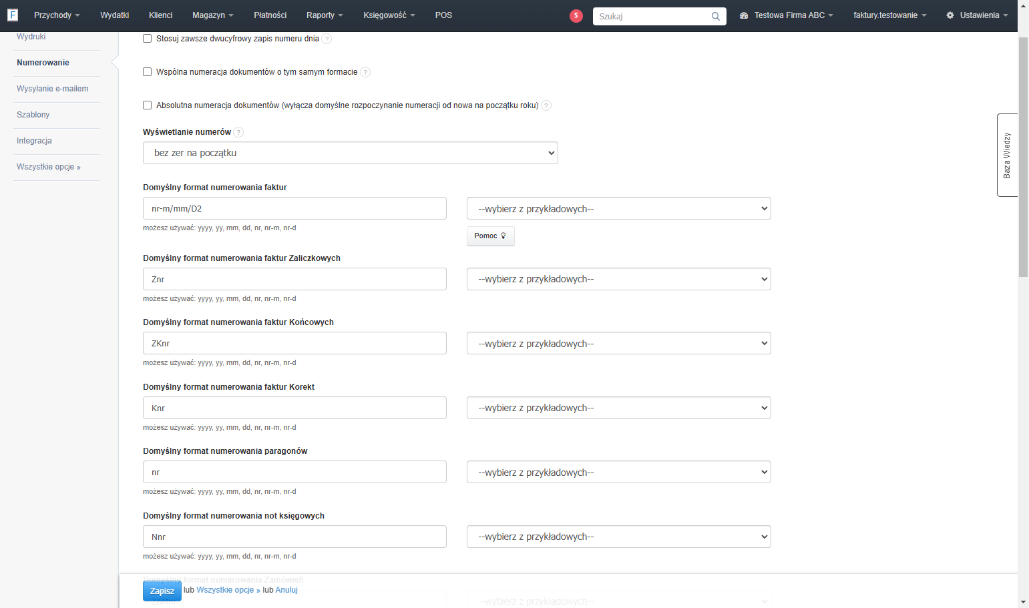
Task: Toggle Absolutna numeracja dokumentów checkbox
Action: pos(148,105)
